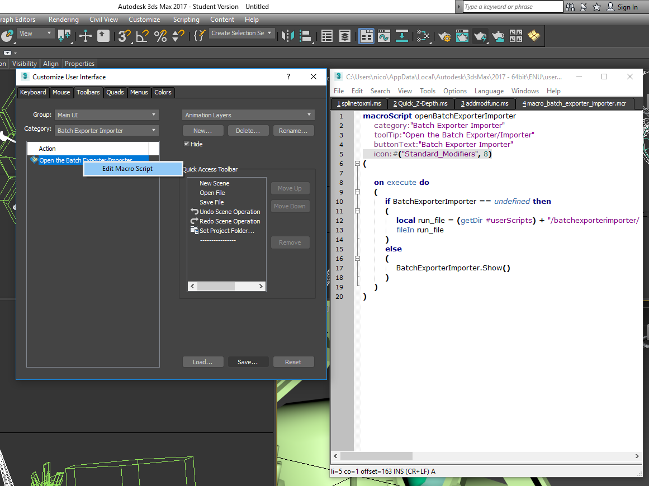Open the Rendering menu

(63, 20)
